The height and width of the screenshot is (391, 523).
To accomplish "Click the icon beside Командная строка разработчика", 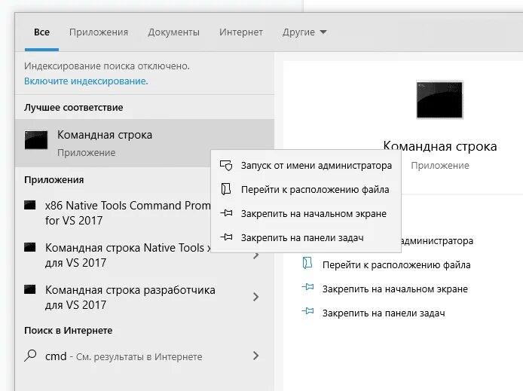I will (30, 289).
